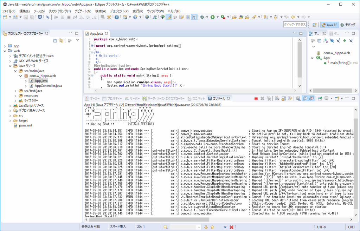Remove all terminated launches in Console toolbar

click(x=269, y=98)
